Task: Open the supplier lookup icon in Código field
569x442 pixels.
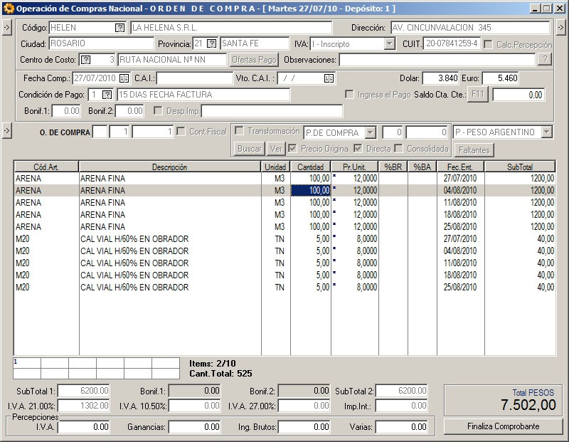Action: [x=119, y=28]
